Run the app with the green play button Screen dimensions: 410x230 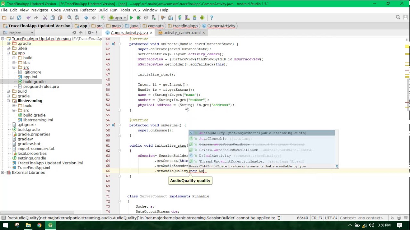coord(131,18)
